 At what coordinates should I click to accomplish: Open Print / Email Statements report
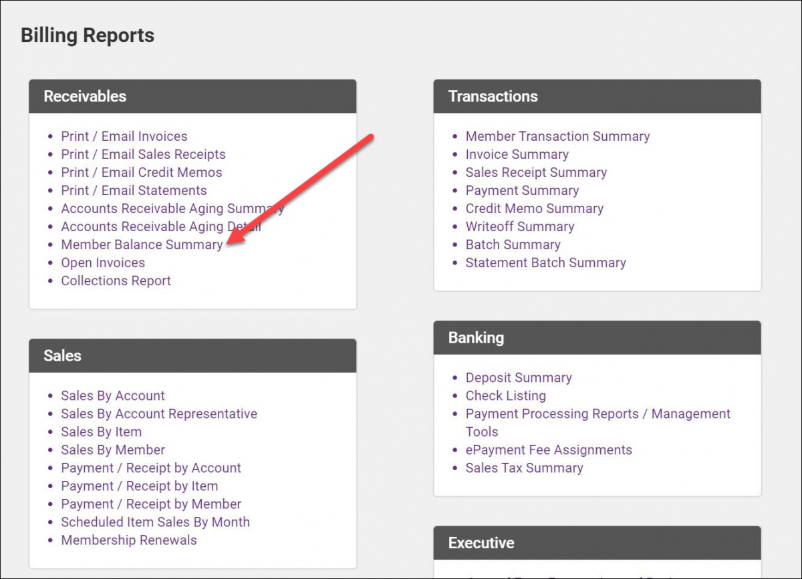tap(134, 191)
